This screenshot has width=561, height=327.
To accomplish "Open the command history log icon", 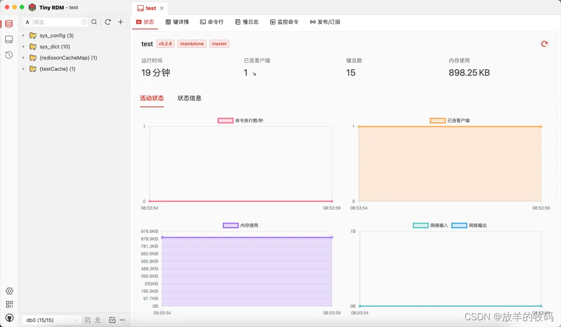I will click(9, 55).
